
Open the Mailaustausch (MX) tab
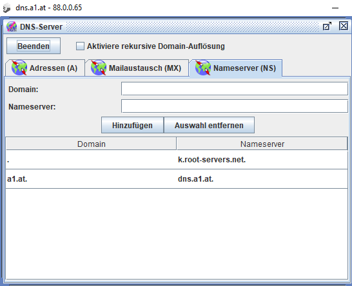(x=137, y=68)
